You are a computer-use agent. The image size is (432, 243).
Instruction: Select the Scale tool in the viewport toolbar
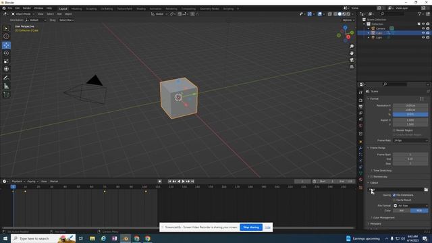(6, 61)
